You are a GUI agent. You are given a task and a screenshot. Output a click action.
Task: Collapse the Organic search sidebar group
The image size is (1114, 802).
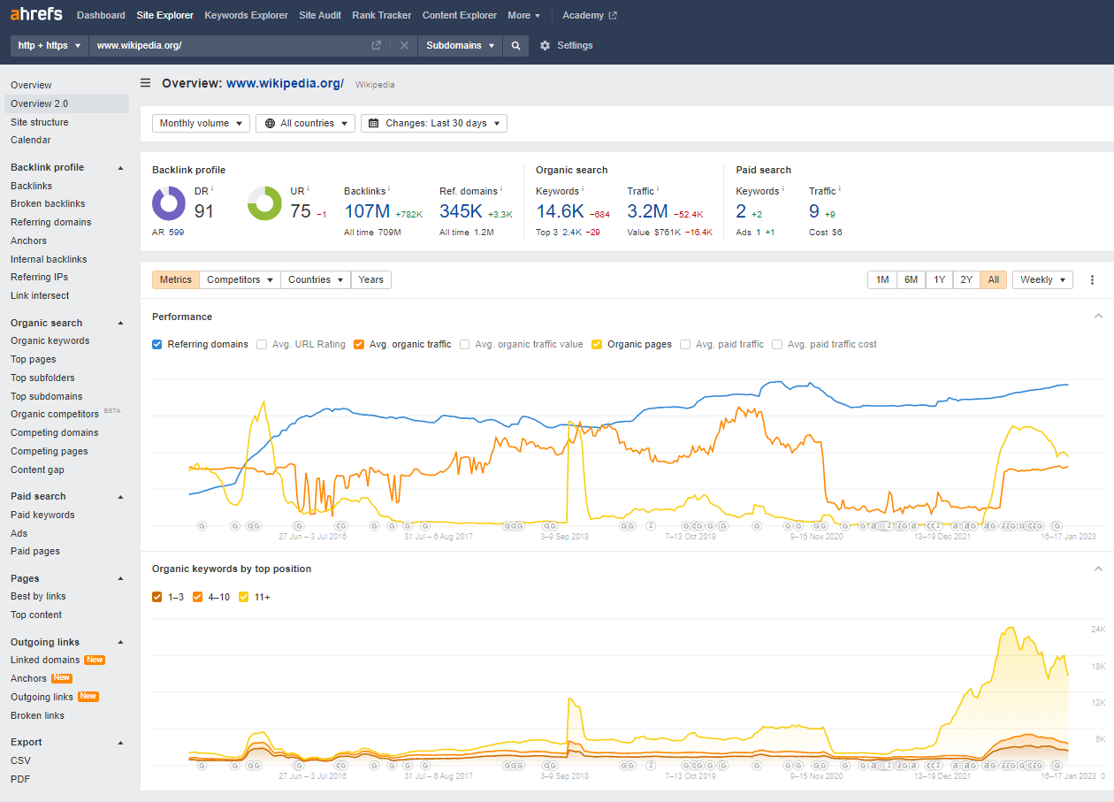click(120, 323)
